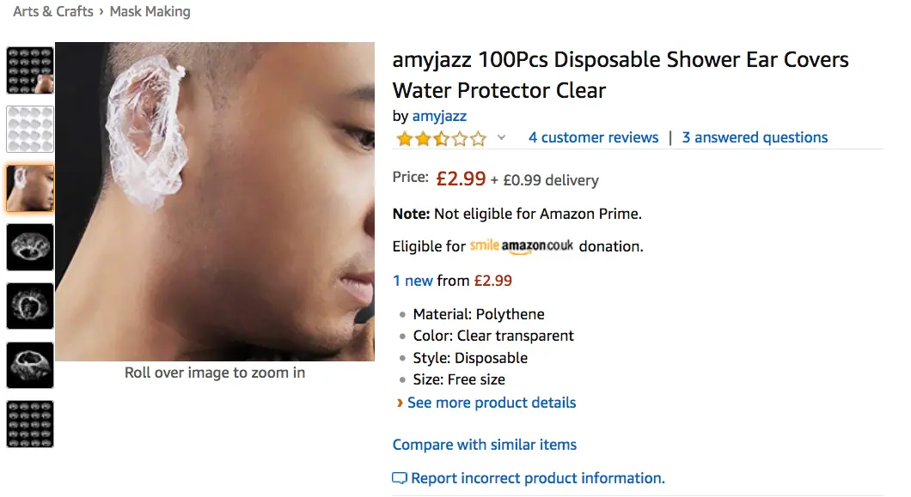Click the smile amazon.co.uk logo
The image size is (911, 497).
(522, 246)
